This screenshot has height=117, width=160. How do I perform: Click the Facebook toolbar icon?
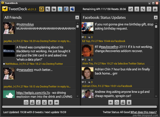tap(66, 9)
